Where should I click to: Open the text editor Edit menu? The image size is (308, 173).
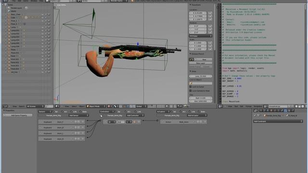(242, 106)
